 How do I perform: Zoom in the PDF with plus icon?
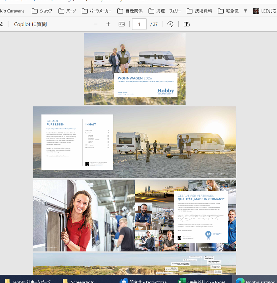[108, 24]
